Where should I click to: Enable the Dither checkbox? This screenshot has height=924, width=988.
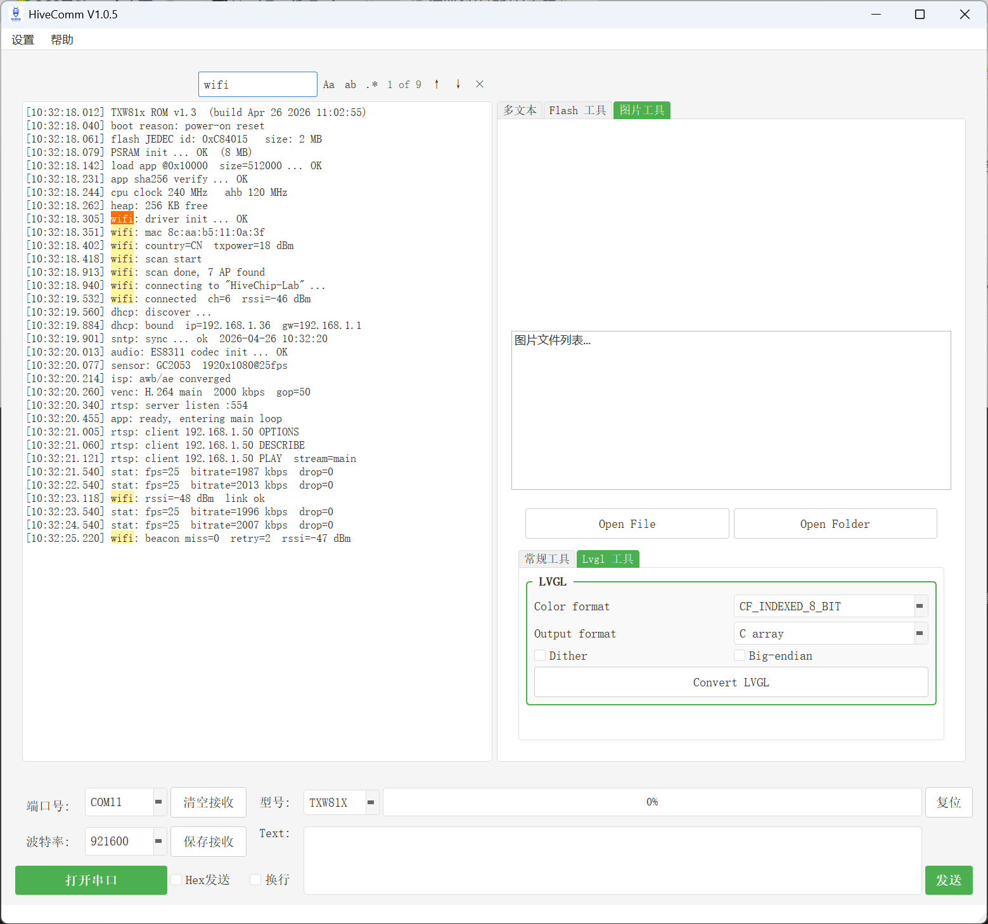(x=540, y=655)
